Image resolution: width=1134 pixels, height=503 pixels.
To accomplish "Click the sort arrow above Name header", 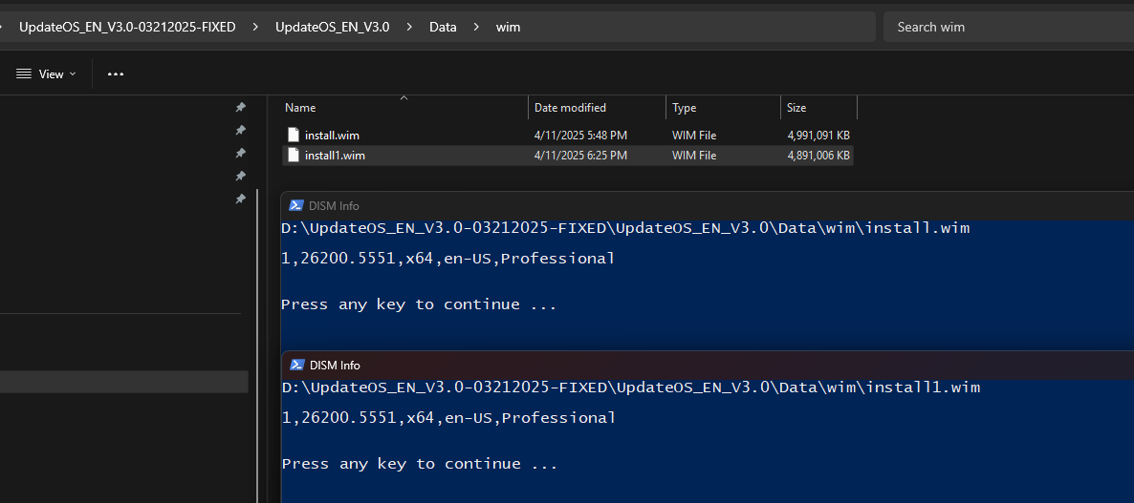I will coord(404,97).
